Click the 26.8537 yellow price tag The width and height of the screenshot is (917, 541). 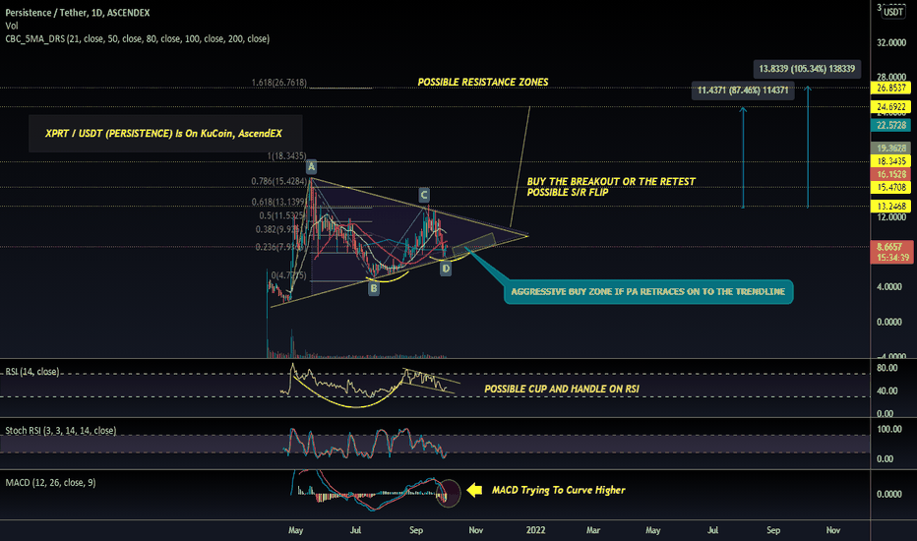coord(891,88)
